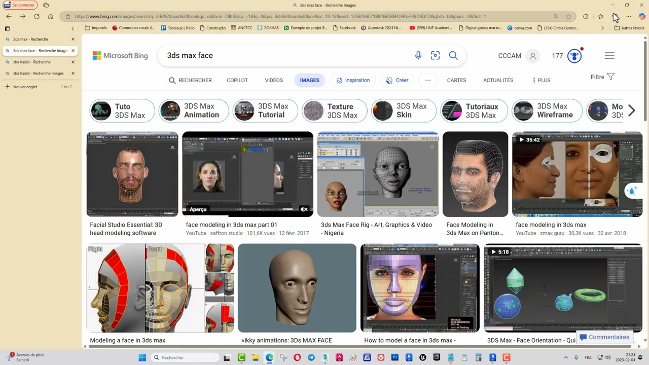Switch to CARTES tab
This screenshot has width=649, height=365.
(x=456, y=80)
